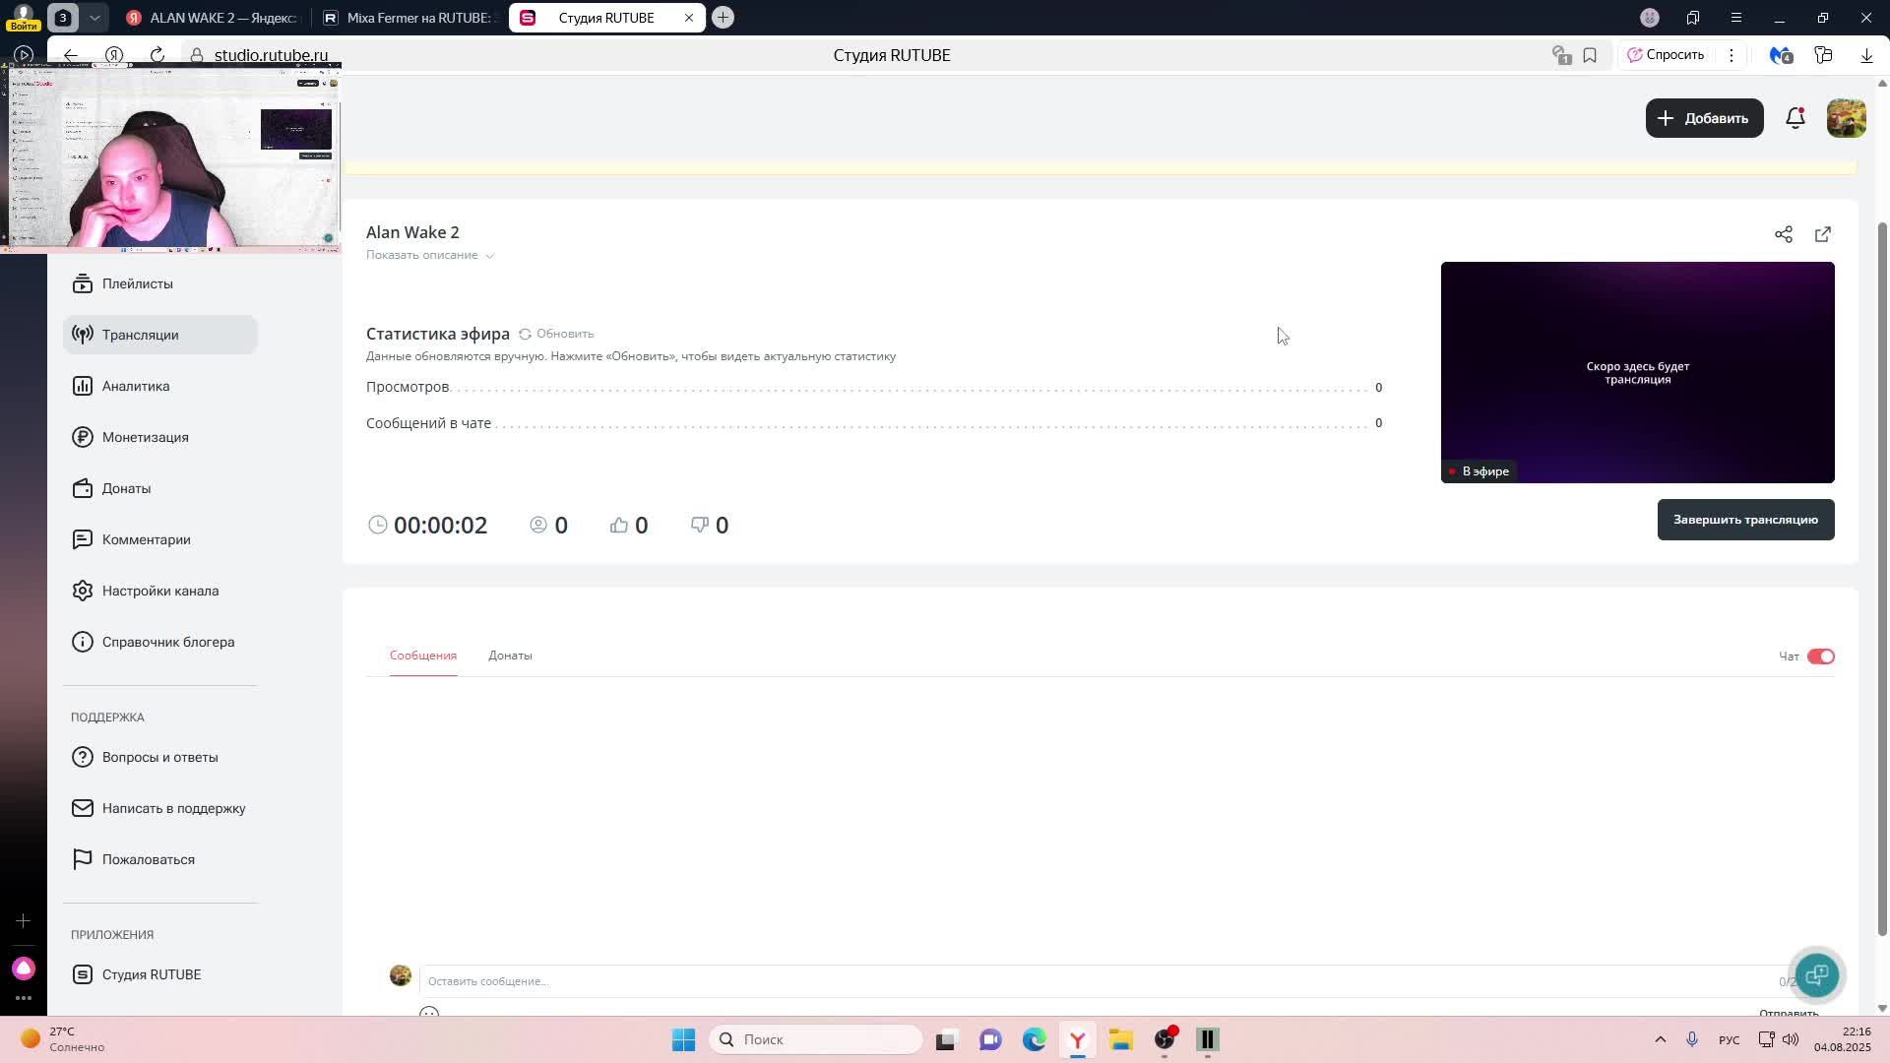Click the Добавить button
The image size is (1890, 1063).
pyautogui.click(x=1703, y=118)
